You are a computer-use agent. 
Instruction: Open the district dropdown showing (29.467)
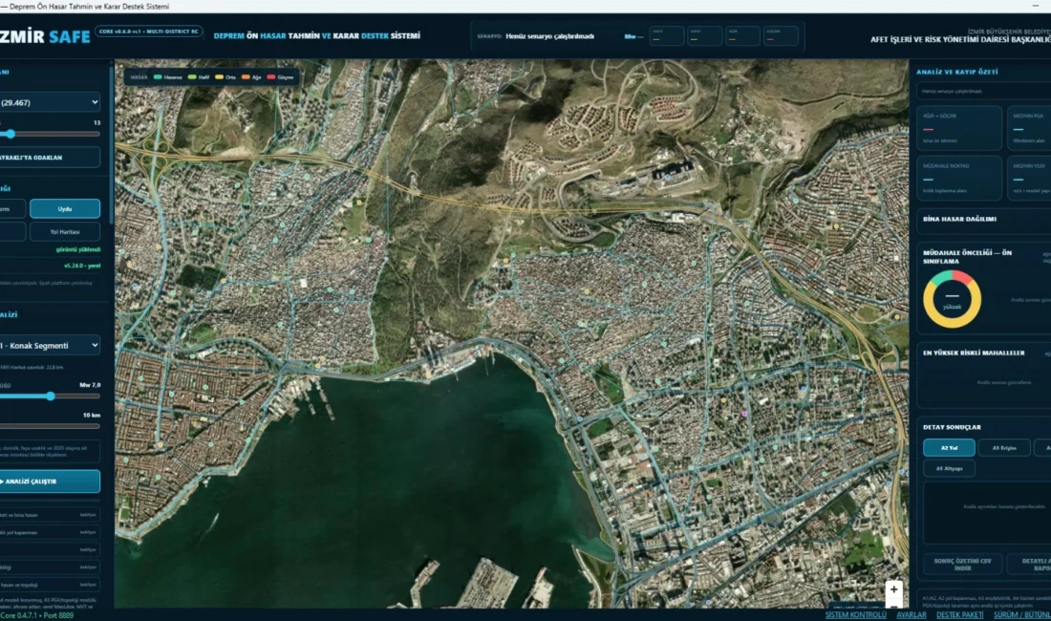pyautogui.click(x=50, y=102)
